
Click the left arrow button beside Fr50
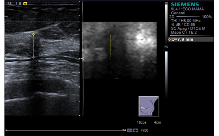[136, 130]
